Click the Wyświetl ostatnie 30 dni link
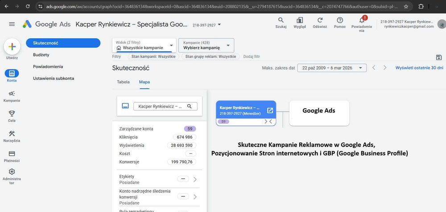This screenshot has height=212, width=446. [419, 68]
